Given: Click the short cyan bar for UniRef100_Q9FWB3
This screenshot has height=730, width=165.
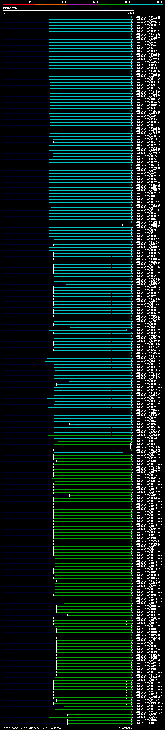Looking at the screenshot, I should [x=89, y=453].
